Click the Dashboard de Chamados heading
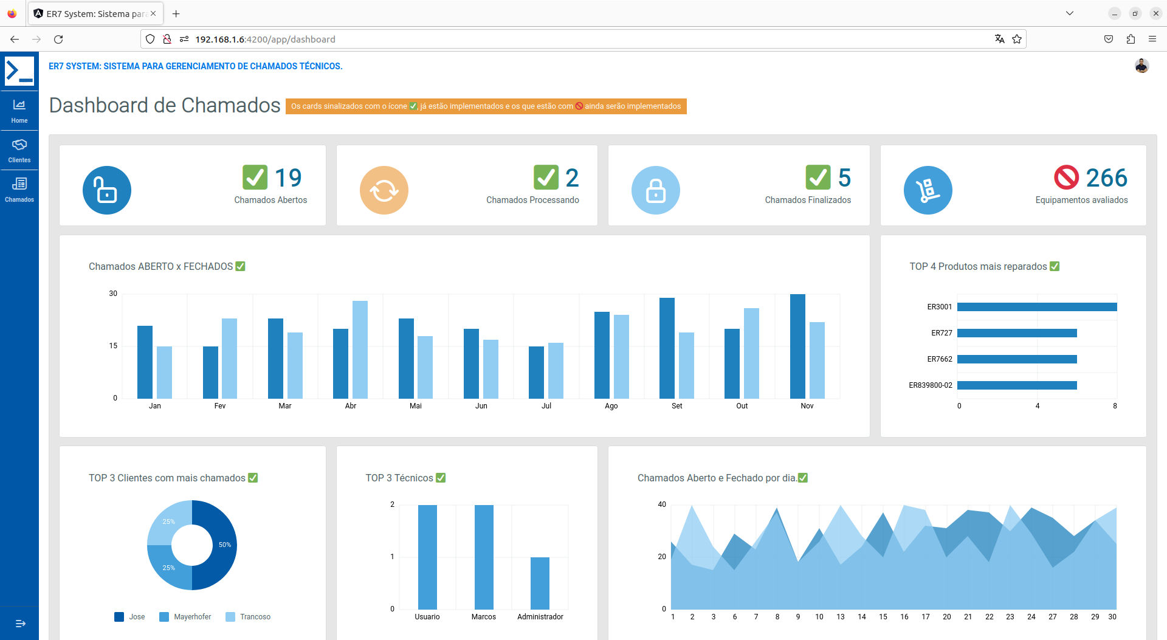1167x640 pixels. (165, 105)
